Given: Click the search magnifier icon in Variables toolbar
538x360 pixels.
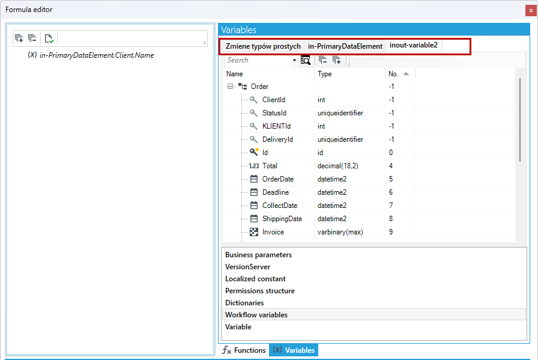Looking at the screenshot, I should click(x=305, y=60).
